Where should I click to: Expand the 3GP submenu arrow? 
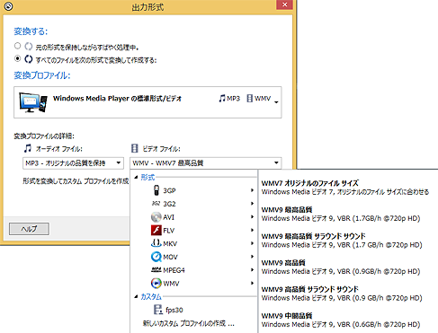(x=252, y=190)
